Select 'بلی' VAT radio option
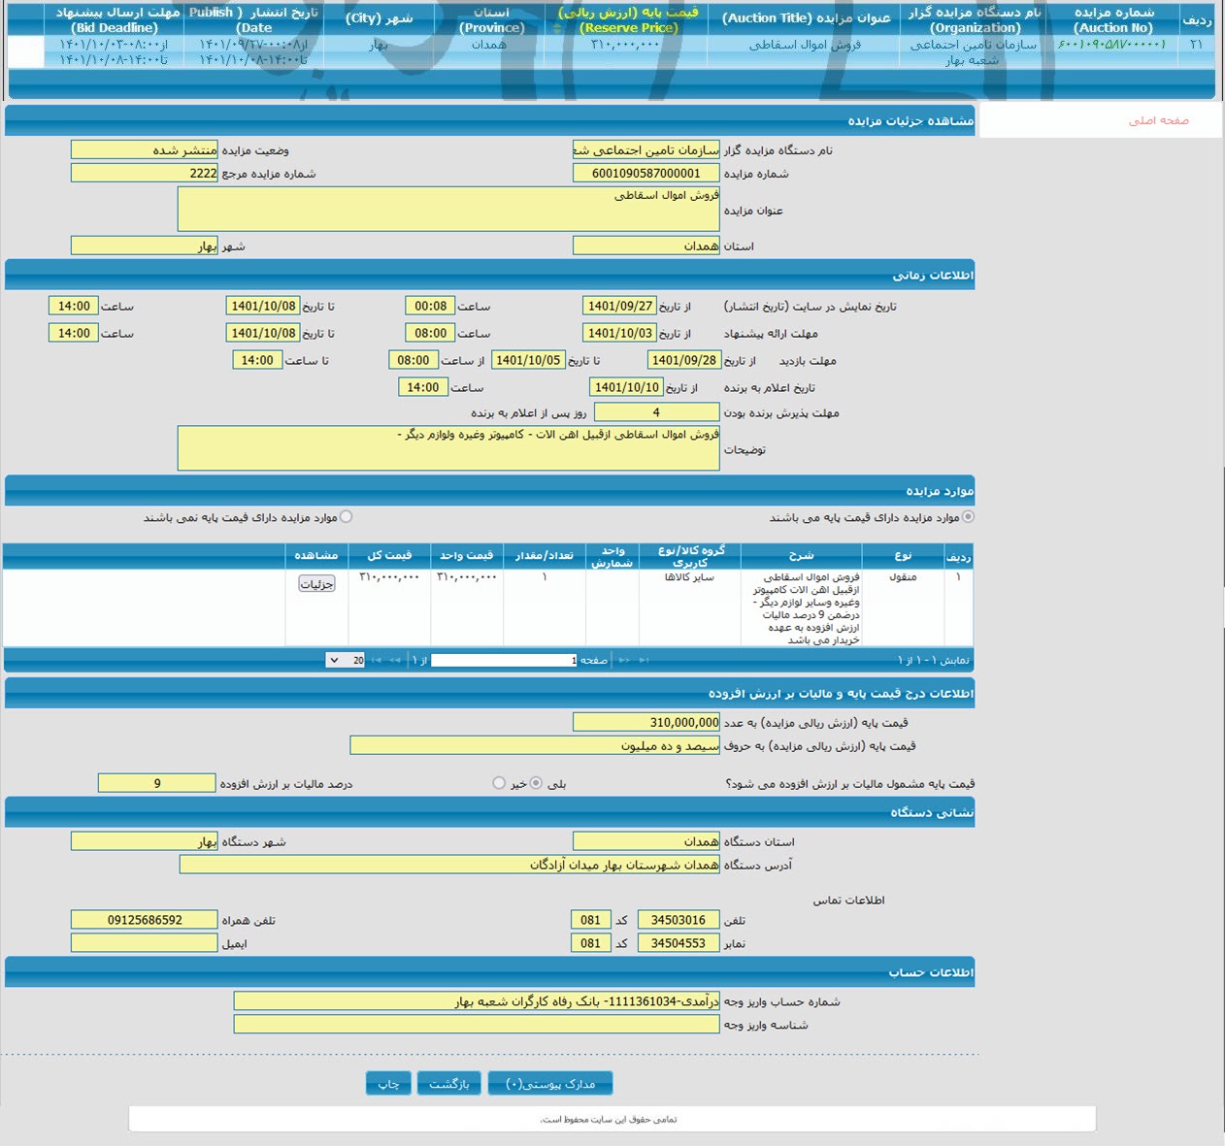Screen dimensions: 1225x1146 coord(537,783)
